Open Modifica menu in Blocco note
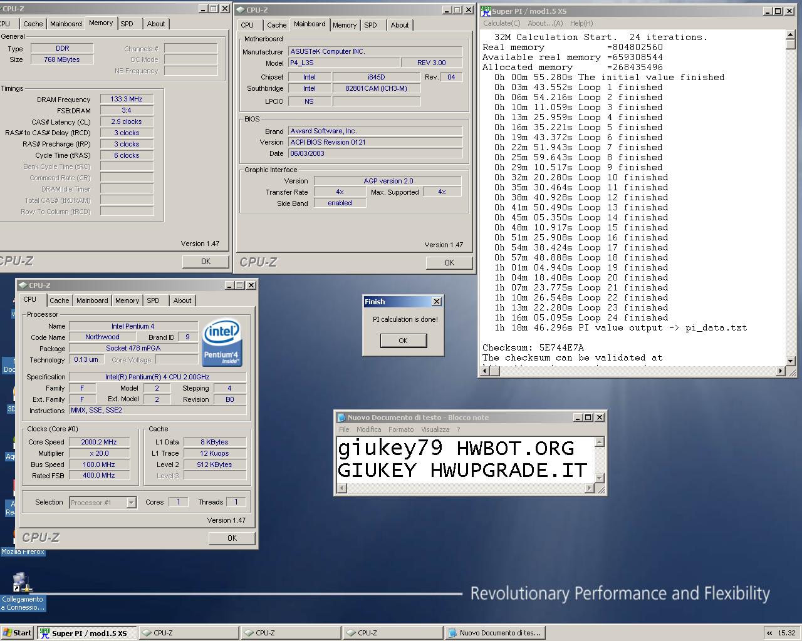 pos(368,429)
